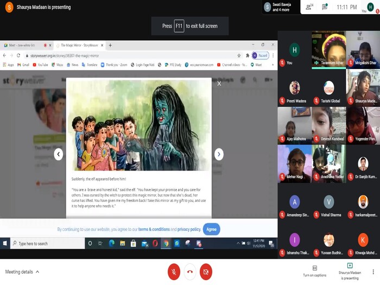380x285 pixels.
Task: Select Mehar Nagi video tile
Action: (x=294, y=164)
